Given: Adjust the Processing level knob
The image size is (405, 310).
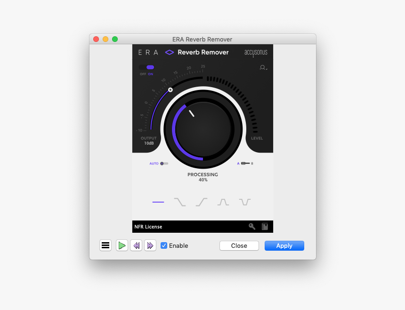Looking at the screenshot, I should click(x=202, y=129).
